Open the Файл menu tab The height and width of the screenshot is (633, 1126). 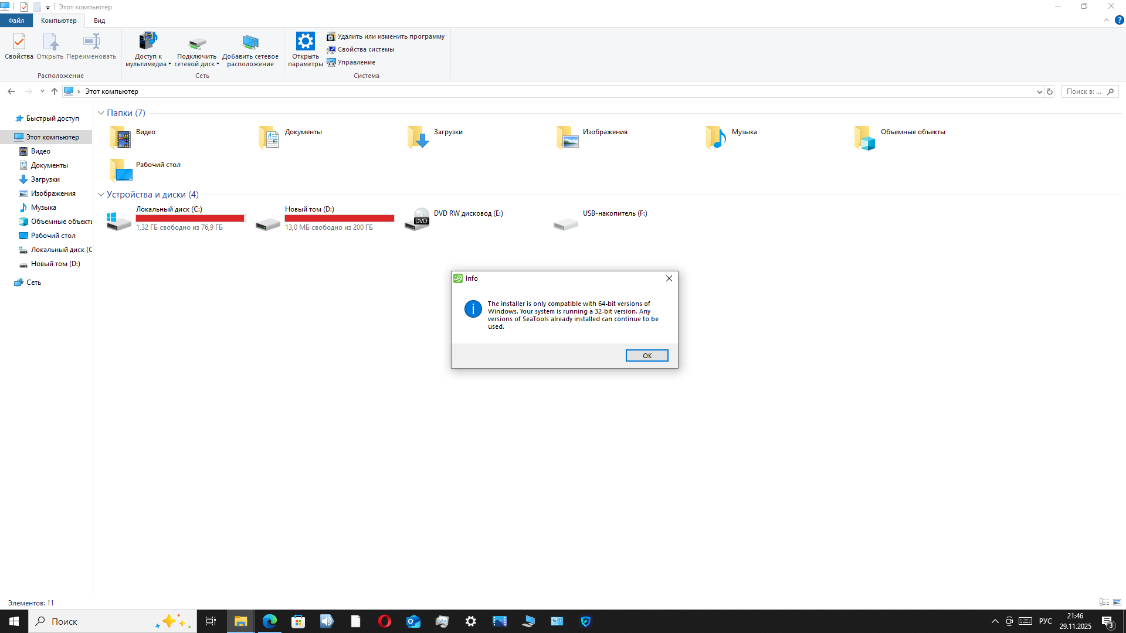tap(16, 21)
